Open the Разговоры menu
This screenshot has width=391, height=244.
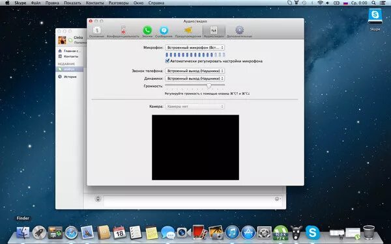click(119, 3)
